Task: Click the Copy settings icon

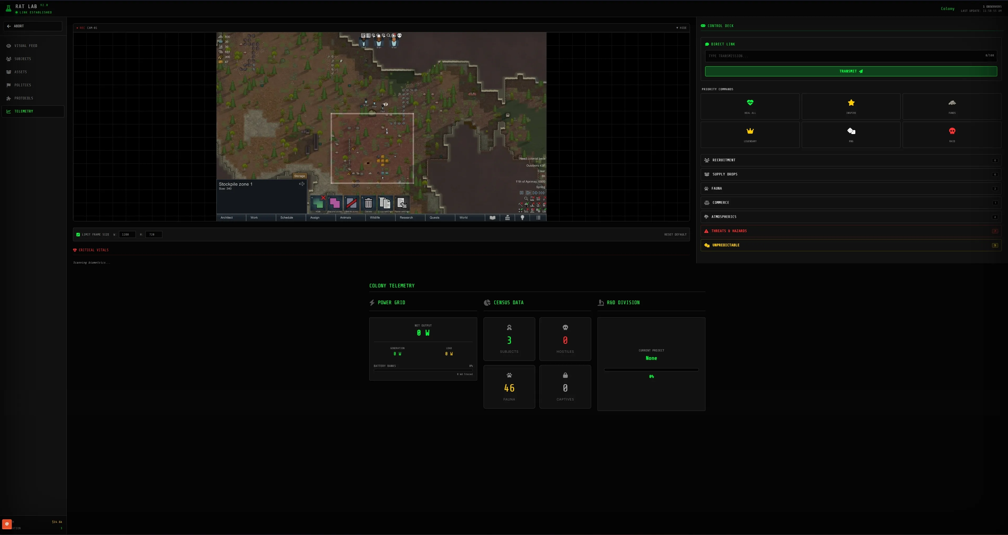Action: [x=385, y=203]
